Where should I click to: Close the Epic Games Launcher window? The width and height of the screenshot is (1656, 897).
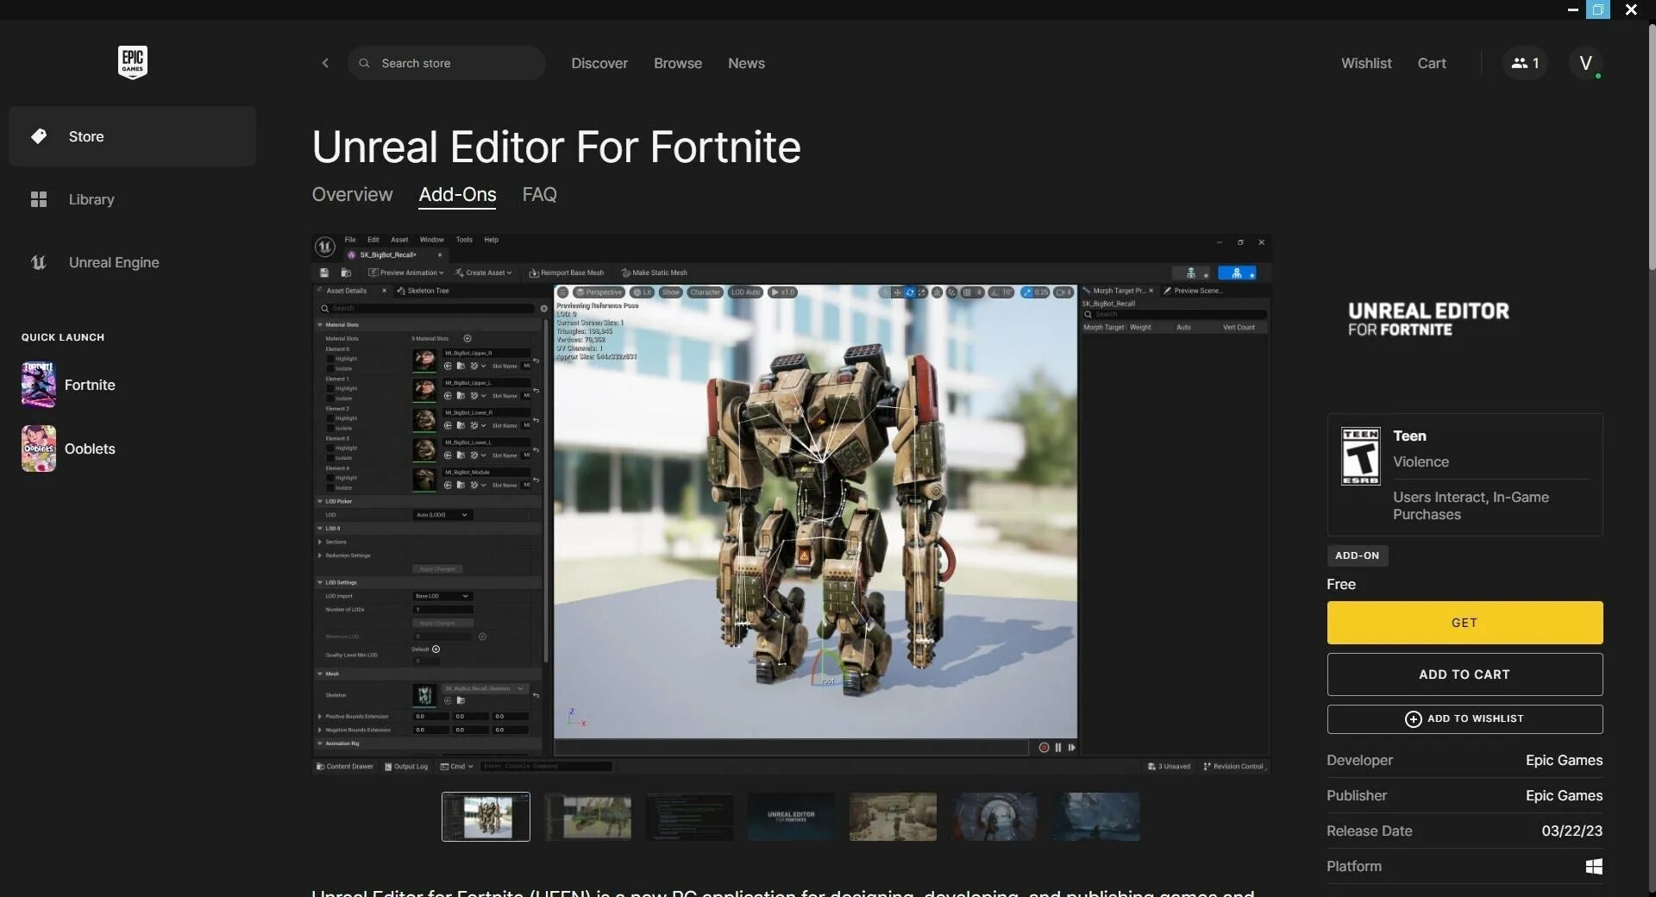pos(1630,9)
